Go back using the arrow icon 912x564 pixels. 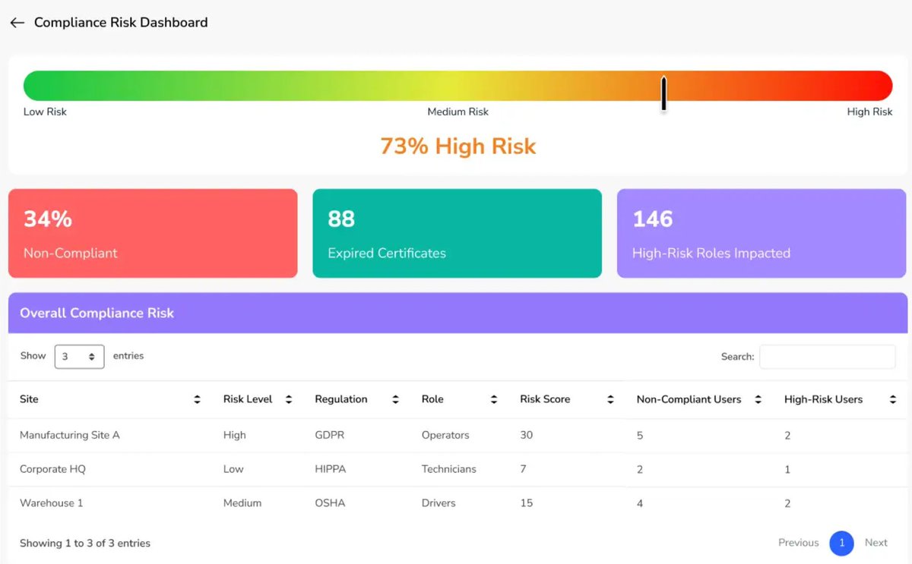[x=17, y=23]
